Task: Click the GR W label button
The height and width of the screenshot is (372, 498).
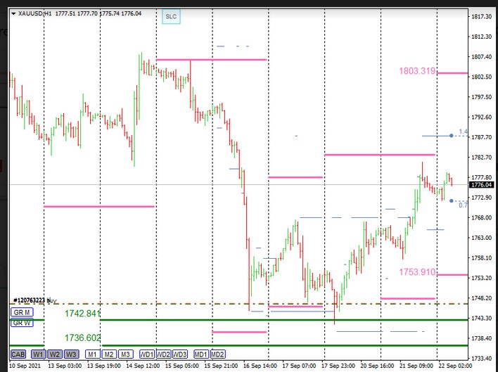Action: (x=20, y=323)
